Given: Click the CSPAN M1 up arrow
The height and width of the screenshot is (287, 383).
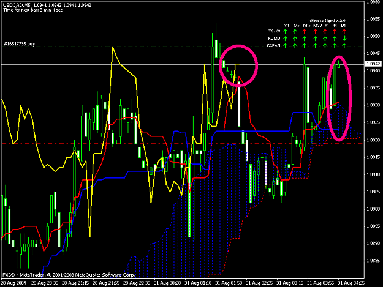Looking at the screenshot, I should click(286, 46).
